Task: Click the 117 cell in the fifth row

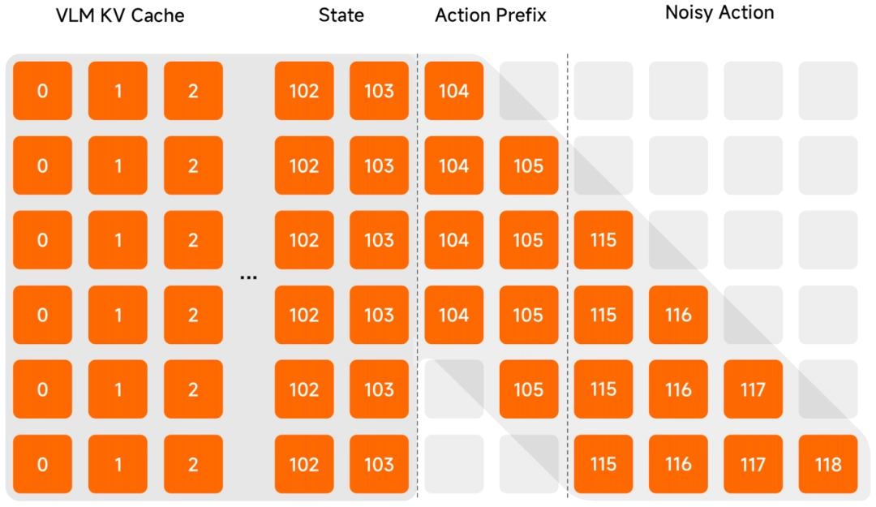Action: [753, 389]
